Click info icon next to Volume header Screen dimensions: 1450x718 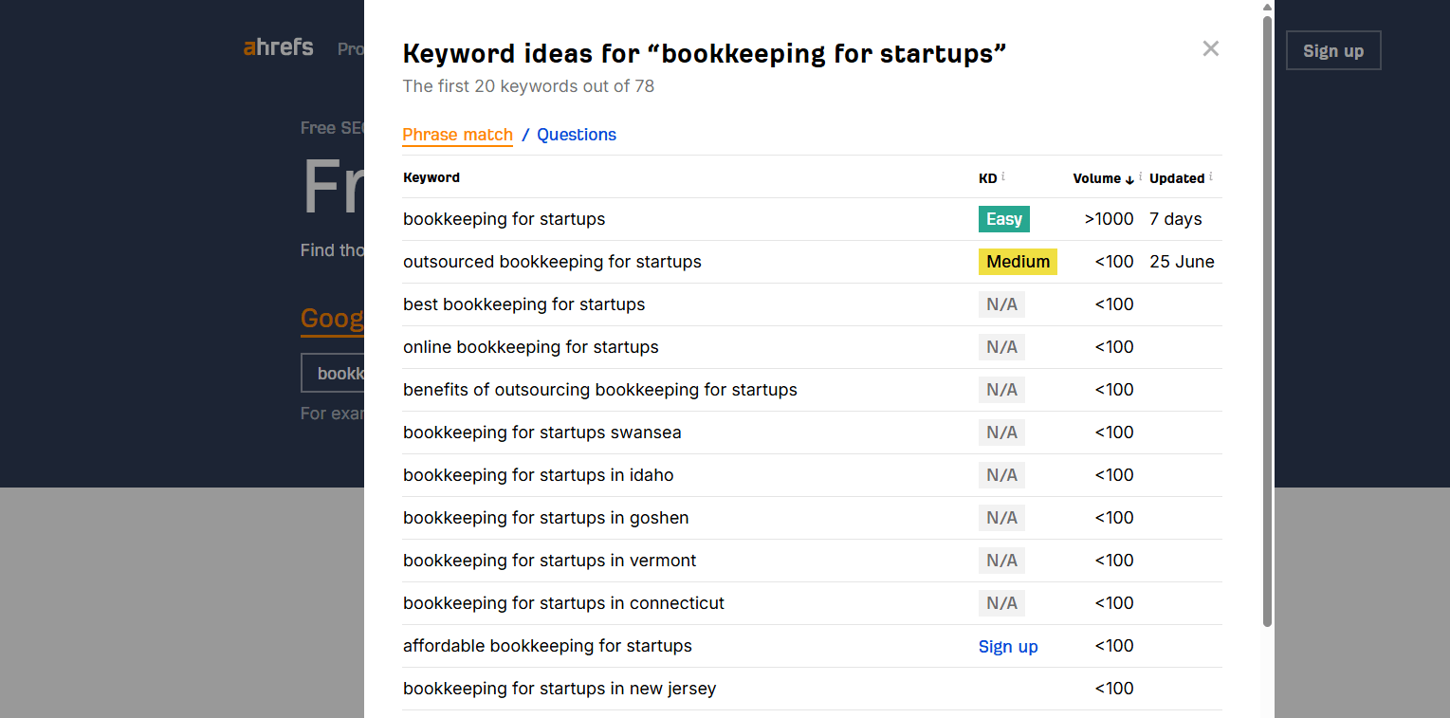tap(1140, 176)
